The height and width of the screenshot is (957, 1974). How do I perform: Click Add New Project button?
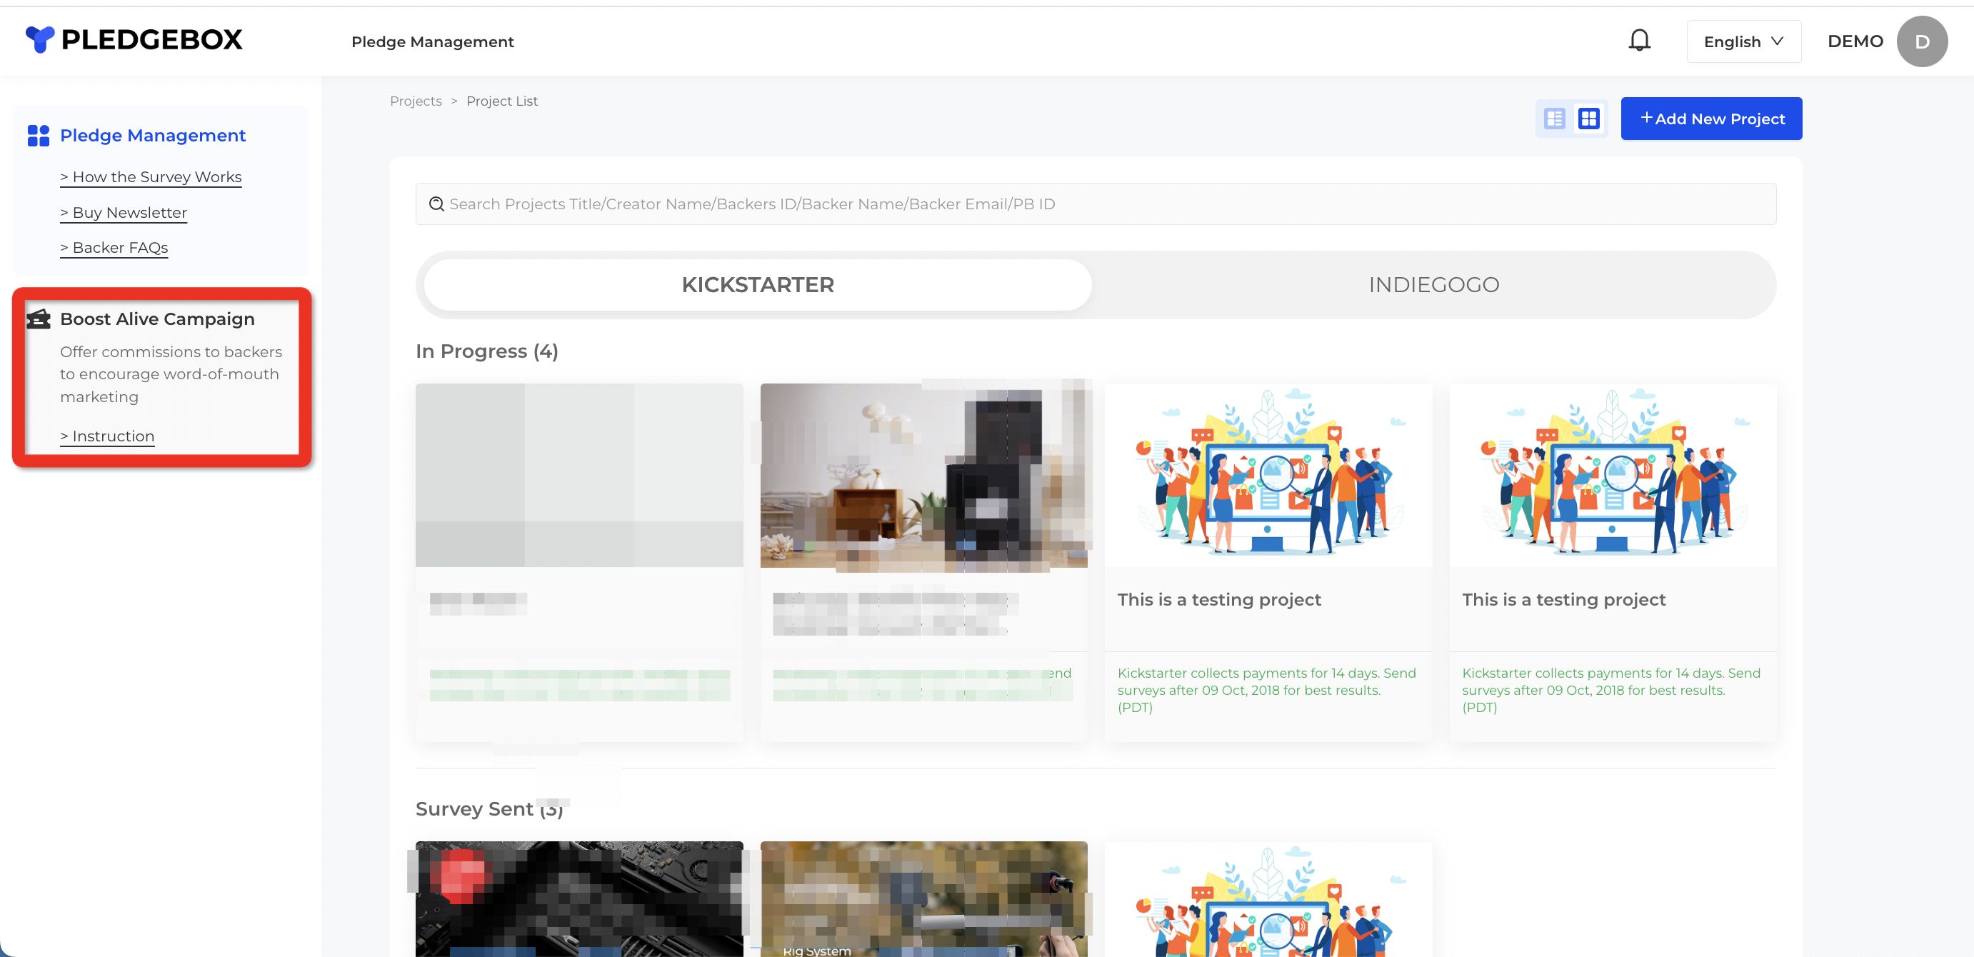pos(1711,118)
